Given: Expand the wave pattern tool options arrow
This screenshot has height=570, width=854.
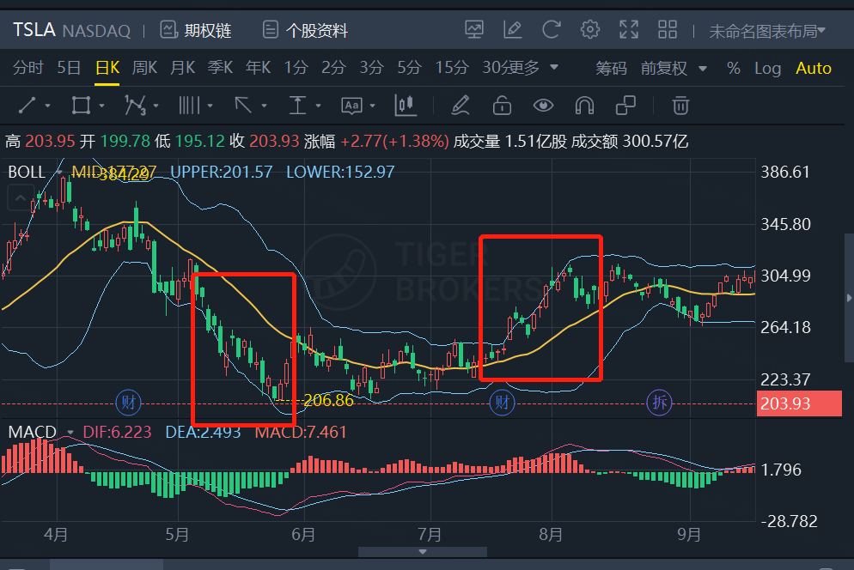Looking at the screenshot, I should [156, 106].
